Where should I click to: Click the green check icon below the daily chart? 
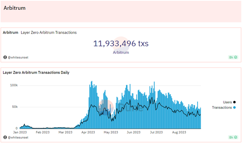(x=236, y=137)
